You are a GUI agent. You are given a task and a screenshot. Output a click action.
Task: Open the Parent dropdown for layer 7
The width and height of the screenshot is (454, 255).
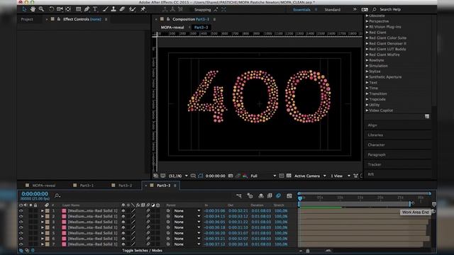pyautogui.click(x=187, y=244)
